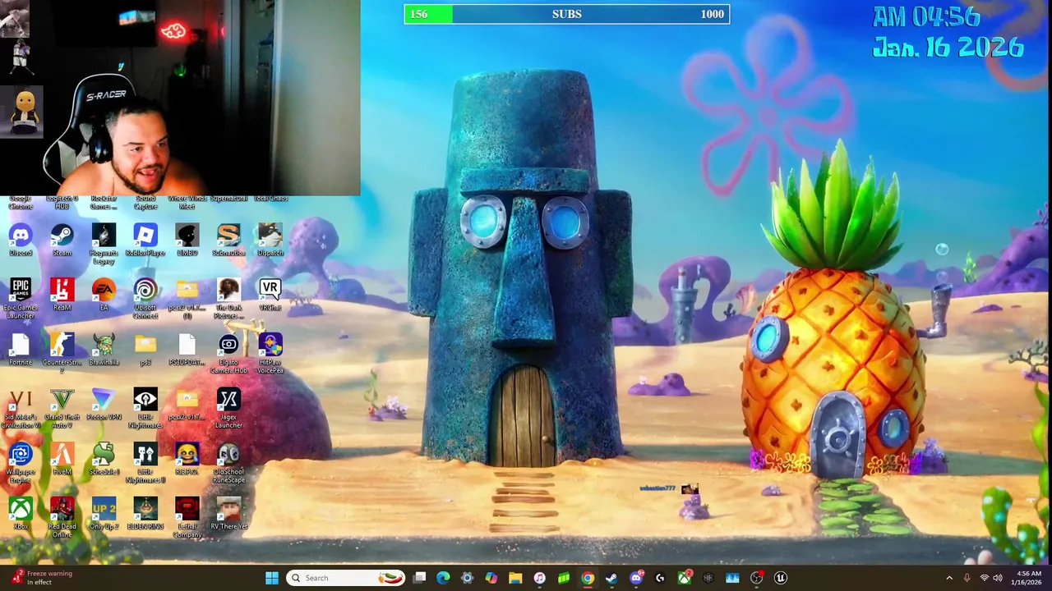Screen dimensions: 1052x591
Task: Open Task View from the taskbar
Action: point(419,578)
